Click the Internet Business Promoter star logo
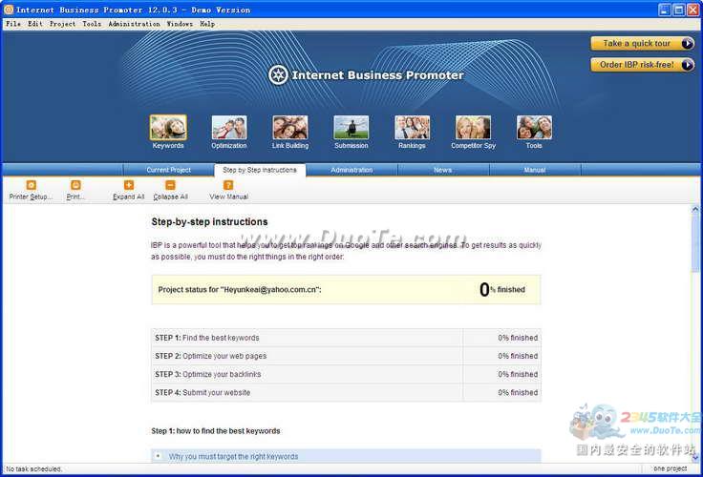Image resolution: width=703 pixels, height=477 pixels. click(278, 74)
